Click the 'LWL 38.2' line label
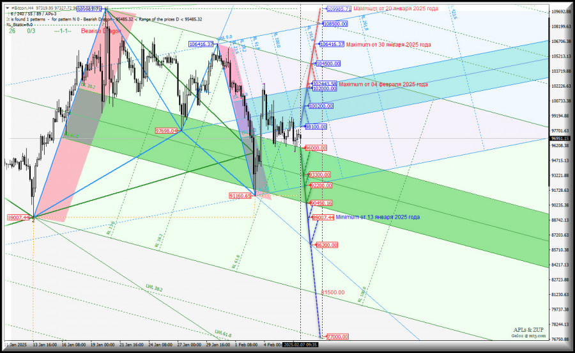 pos(154,288)
